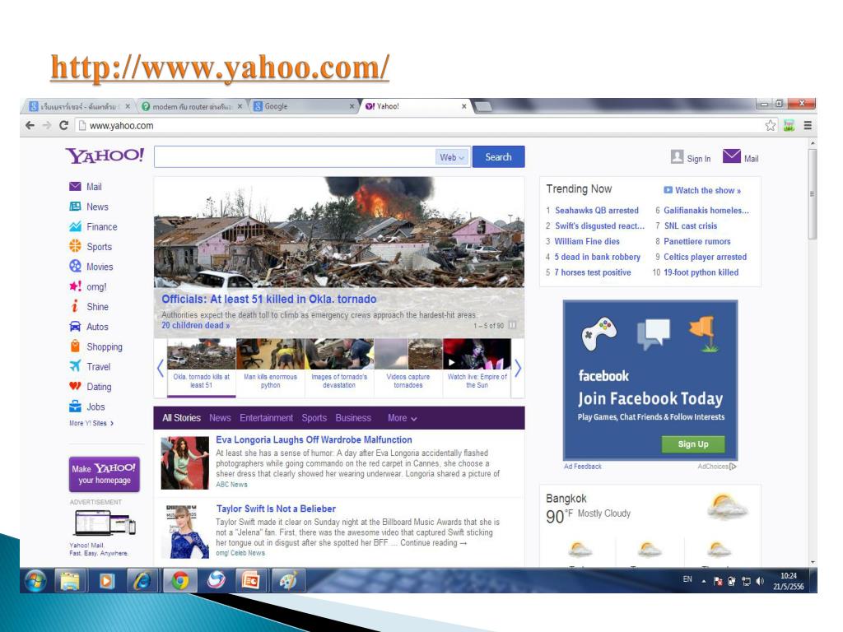Open 19-foot python killed trending link
This screenshot has height=632, width=843.
tap(701, 272)
